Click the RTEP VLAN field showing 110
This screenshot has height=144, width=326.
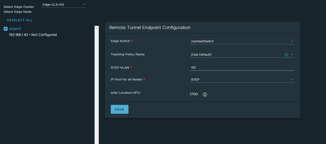click(241, 68)
